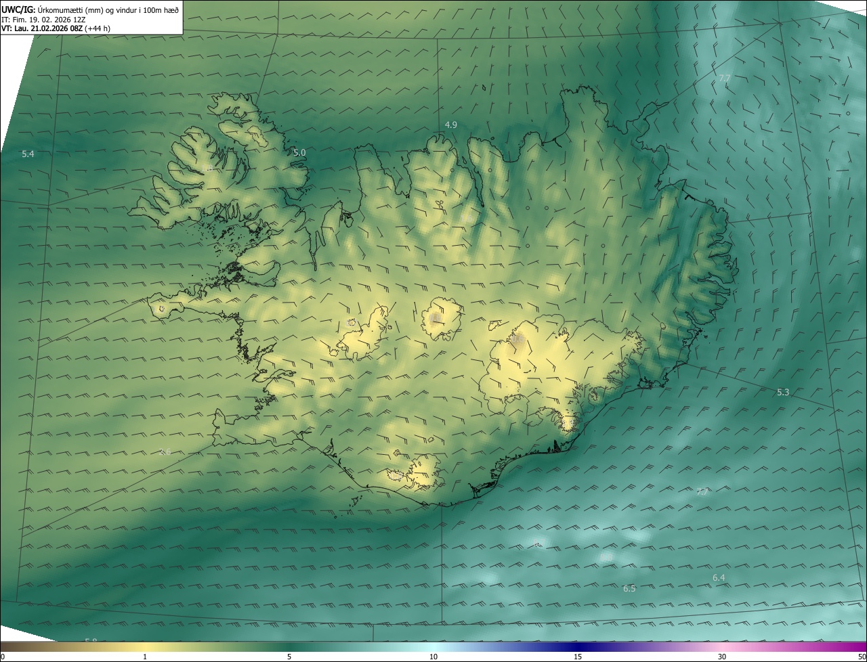867x662 pixels.
Task: Click the 10 tick label on the color scale
Action: click(433, 657)
